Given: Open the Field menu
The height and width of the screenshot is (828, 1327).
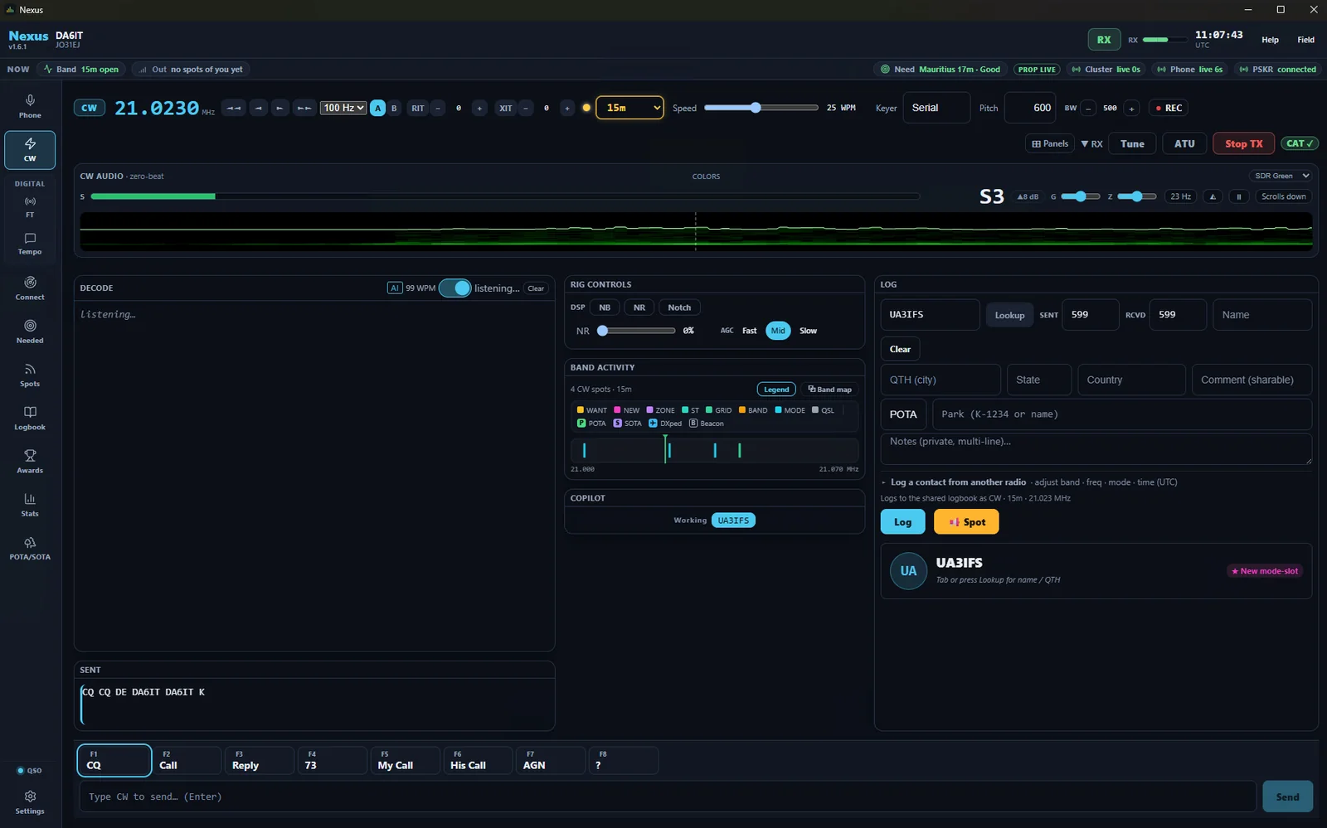Looking at the screenshot, I should tap(1305, 40).
